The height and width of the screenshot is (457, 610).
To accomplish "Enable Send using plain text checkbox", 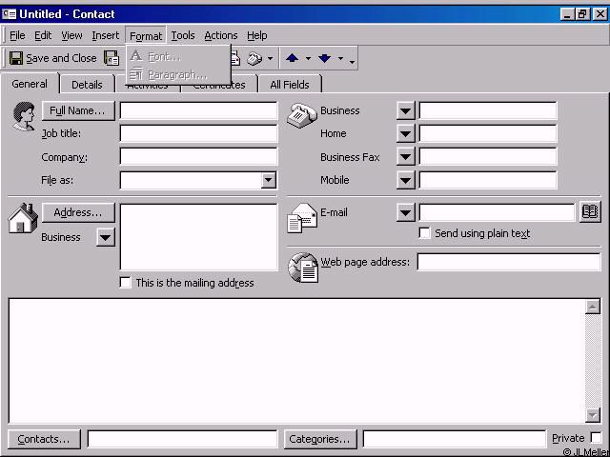I will (424, 233).
